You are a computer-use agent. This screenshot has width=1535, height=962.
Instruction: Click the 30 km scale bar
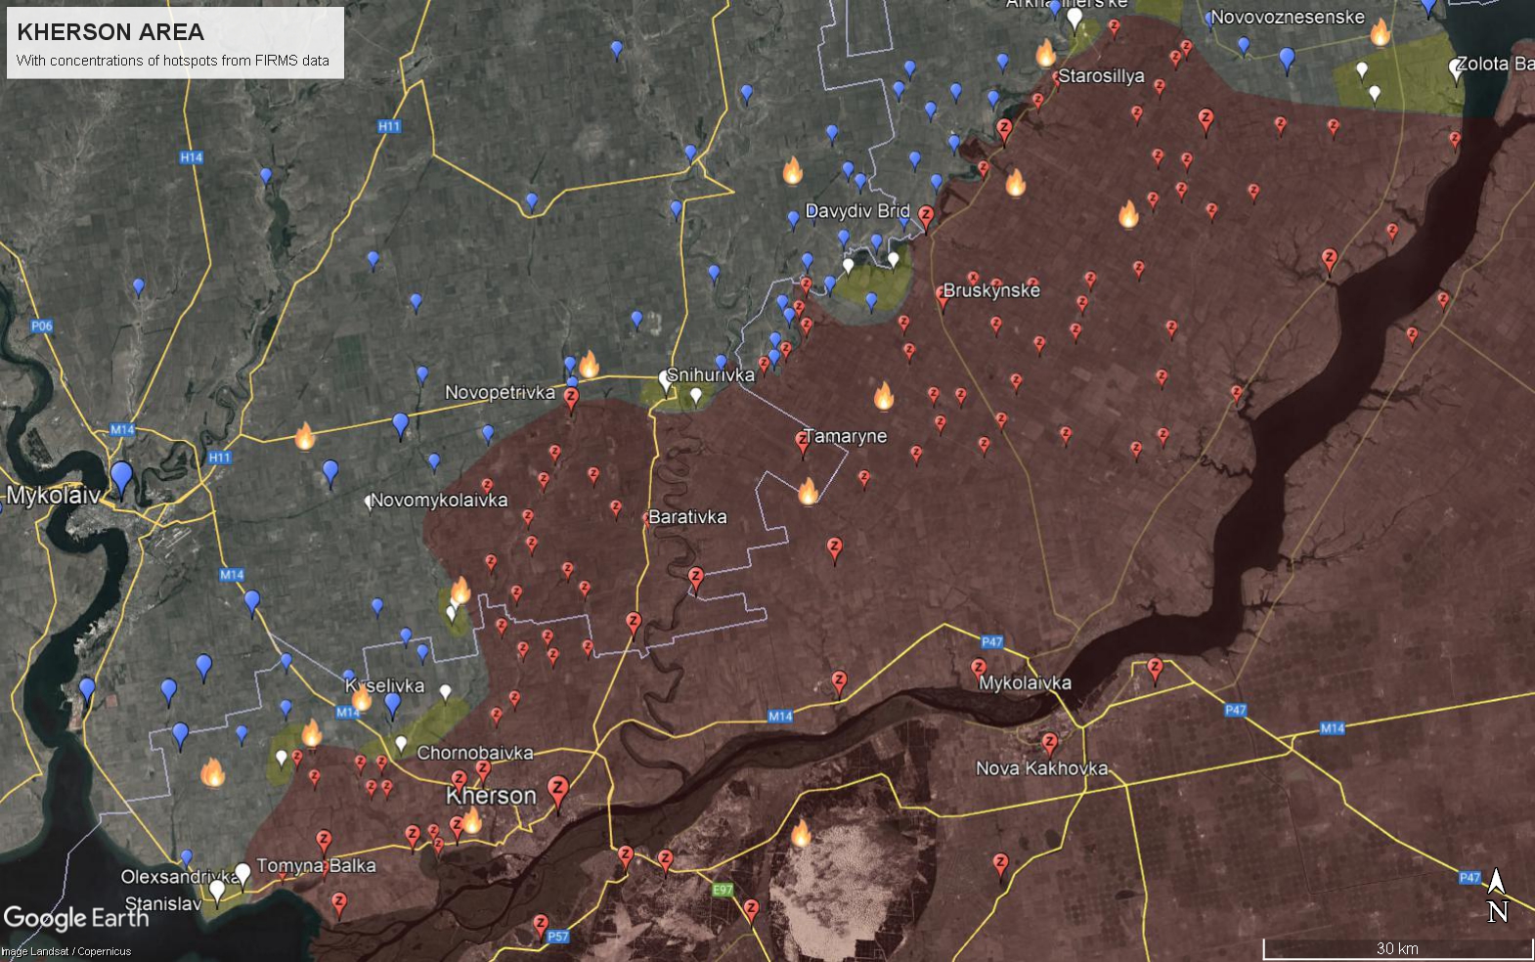[1397, 948]
